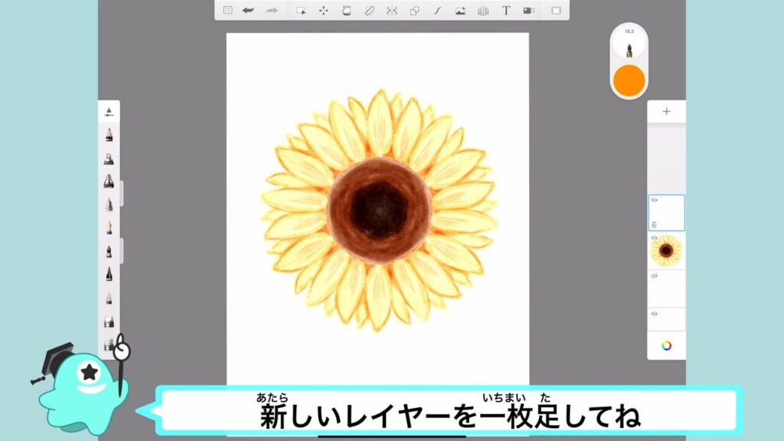Open the brush library at palette top
Screen dimensions: 784x441
pyautogui.click(x=109, y=112)
